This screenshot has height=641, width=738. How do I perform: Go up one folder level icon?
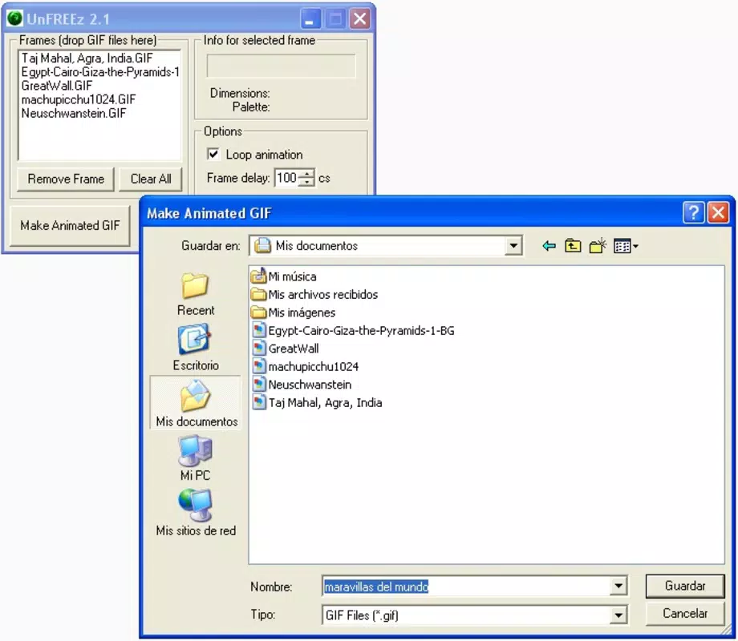tap(573, 246)
